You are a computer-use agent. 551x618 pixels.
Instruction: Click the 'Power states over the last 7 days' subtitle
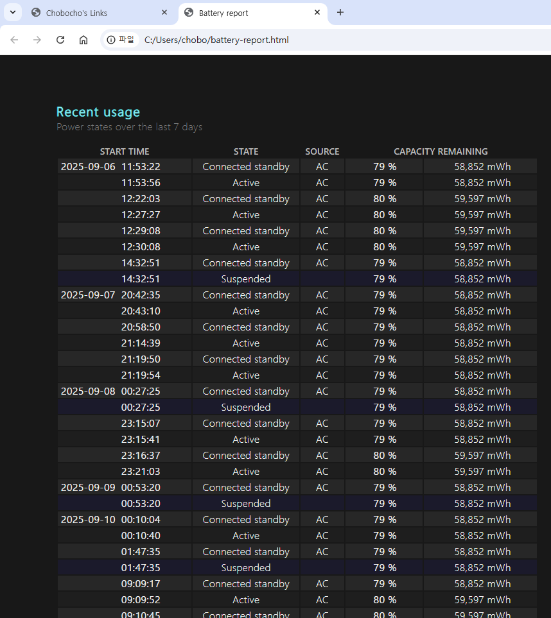click(129, 127)
